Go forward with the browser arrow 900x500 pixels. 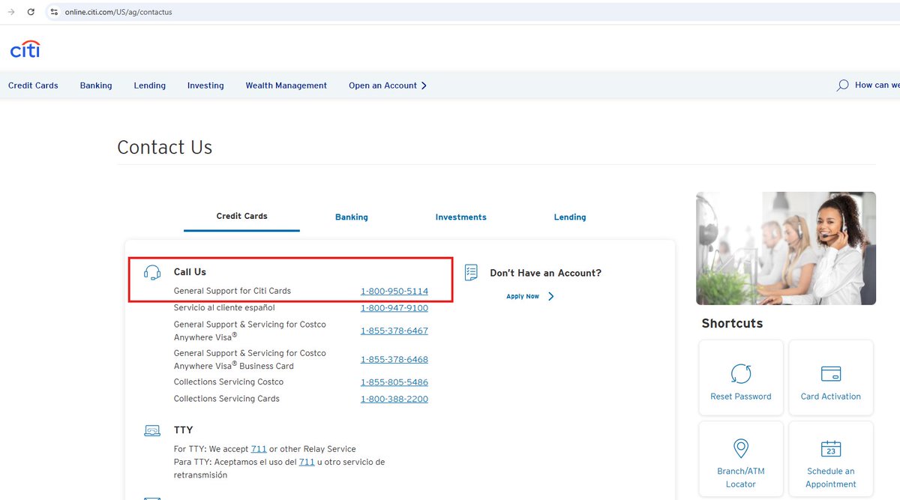[x=11, y=12]
